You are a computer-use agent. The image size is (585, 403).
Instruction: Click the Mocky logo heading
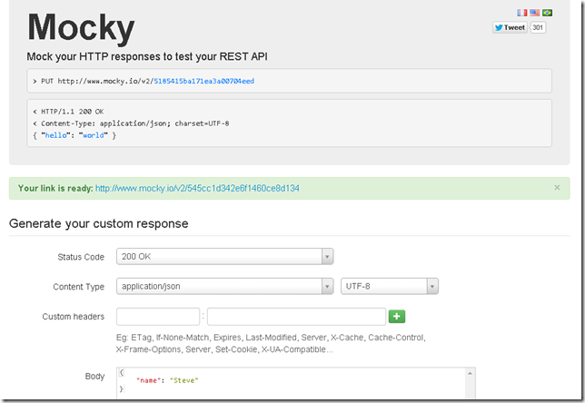pyautogui.click(x=81, y=28)
